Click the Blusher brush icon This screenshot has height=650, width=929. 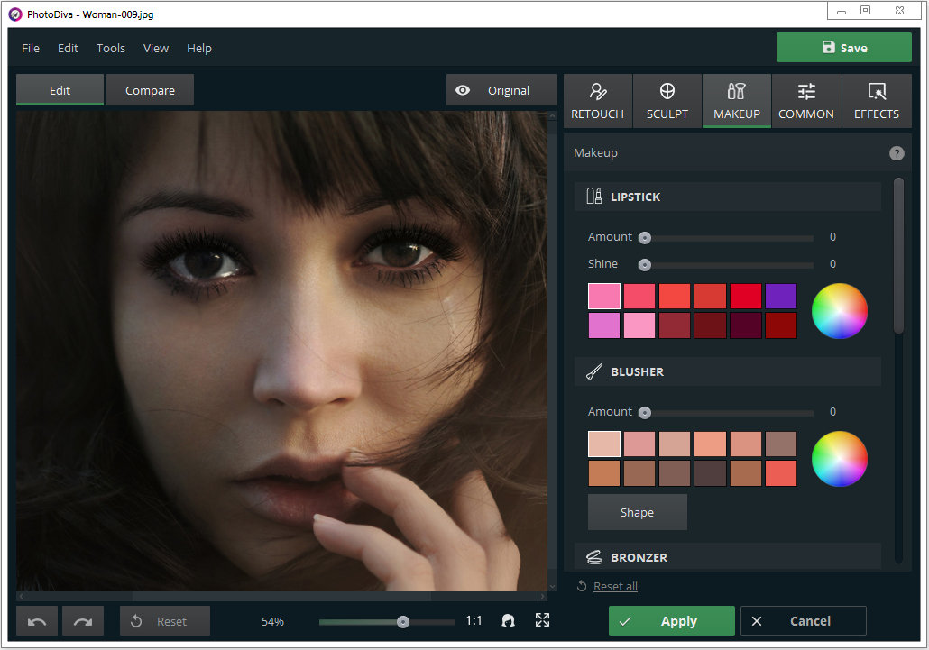tap(594, 371)
